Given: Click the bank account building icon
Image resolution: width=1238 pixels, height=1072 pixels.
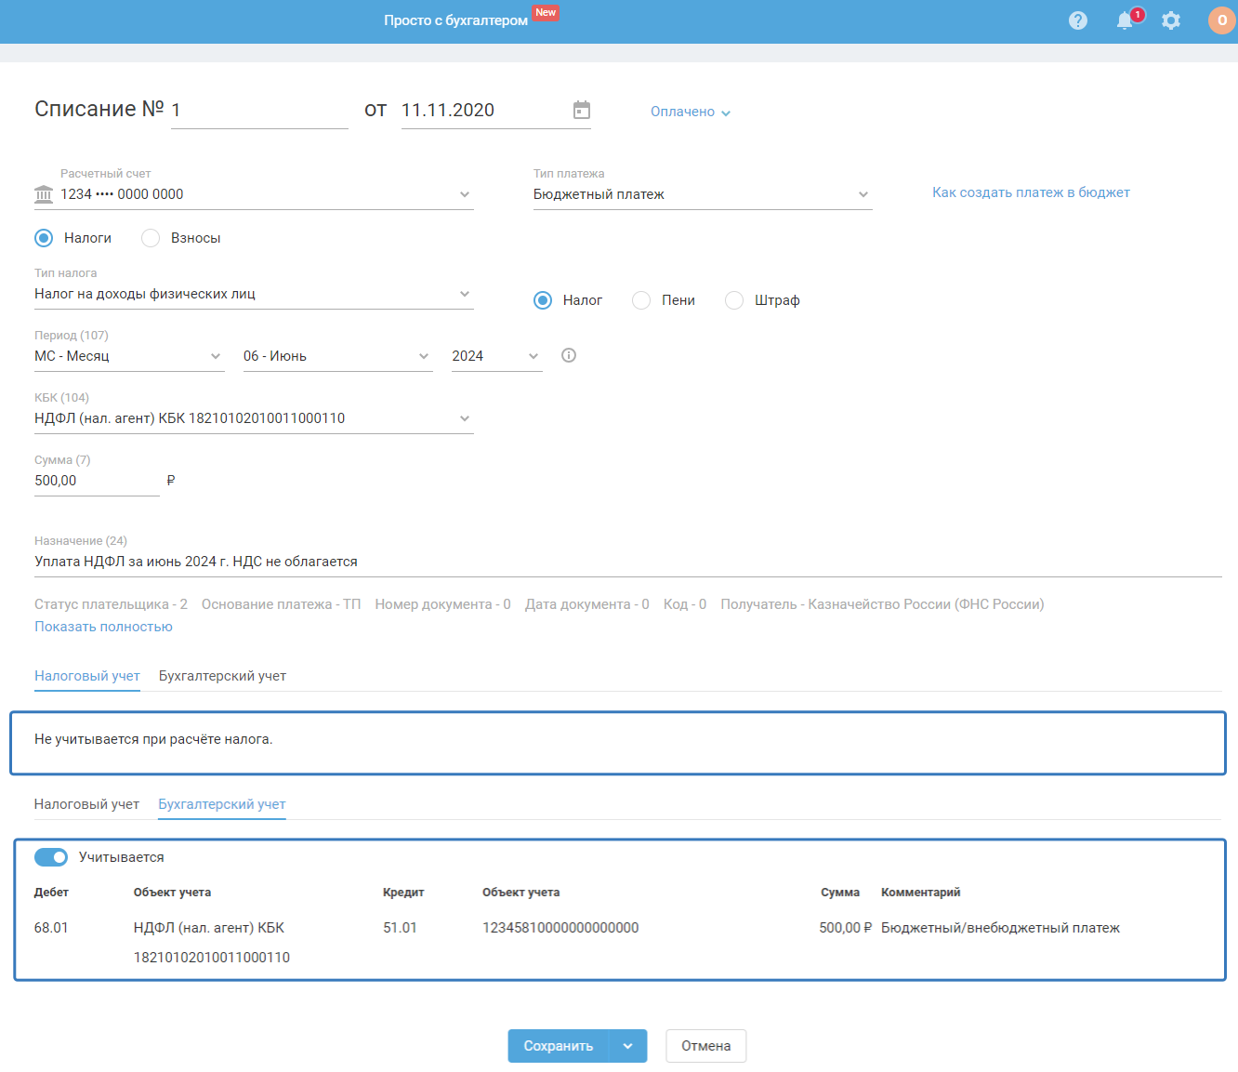Looking at the screenshot, I should coord(44,194).
